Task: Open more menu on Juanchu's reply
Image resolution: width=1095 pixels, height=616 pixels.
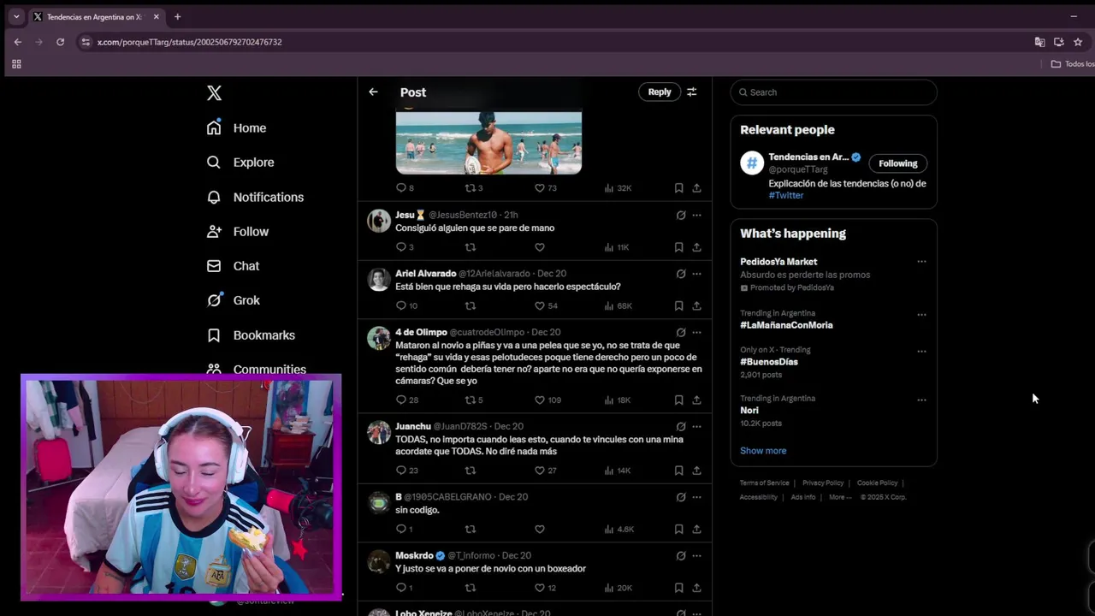Action: pyautogui.click(x=696, y=426)
